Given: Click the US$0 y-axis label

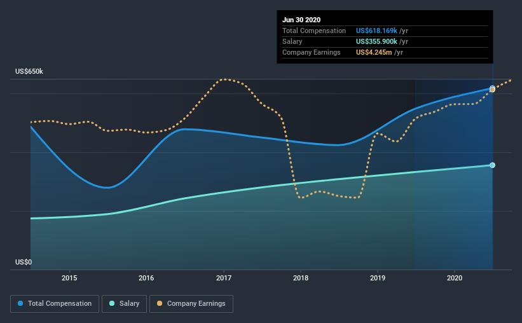Looking at the screenshot, I should coord(24,263).
